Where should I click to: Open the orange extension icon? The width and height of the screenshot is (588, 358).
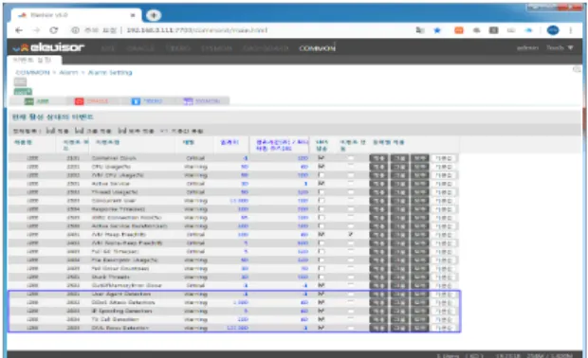pos(459,30)
